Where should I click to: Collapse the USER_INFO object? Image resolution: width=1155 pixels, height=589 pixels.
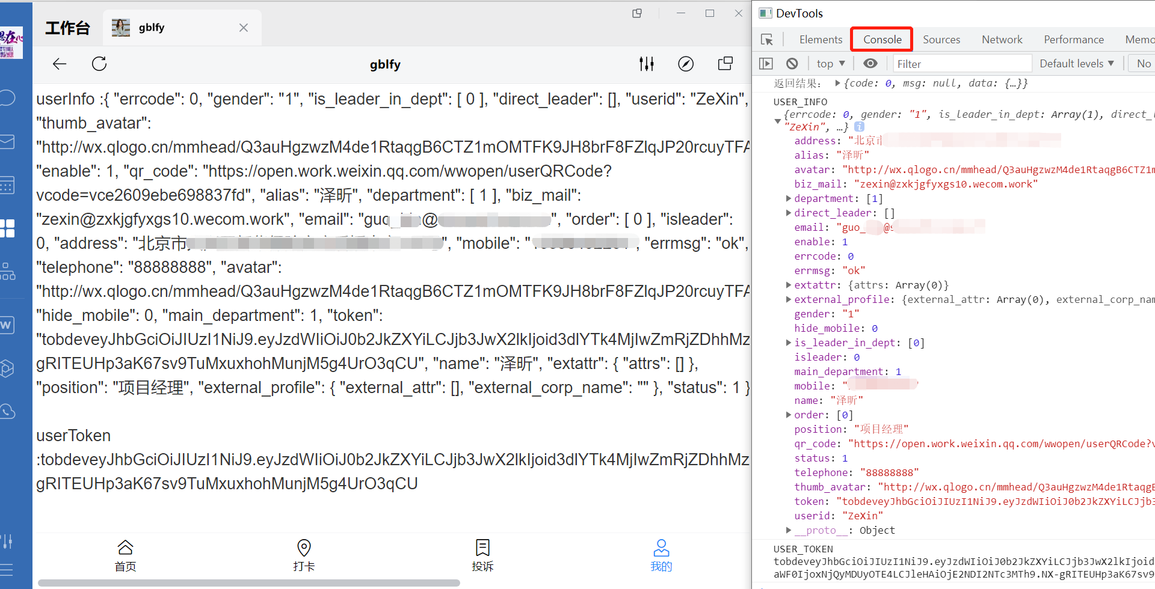778,121
